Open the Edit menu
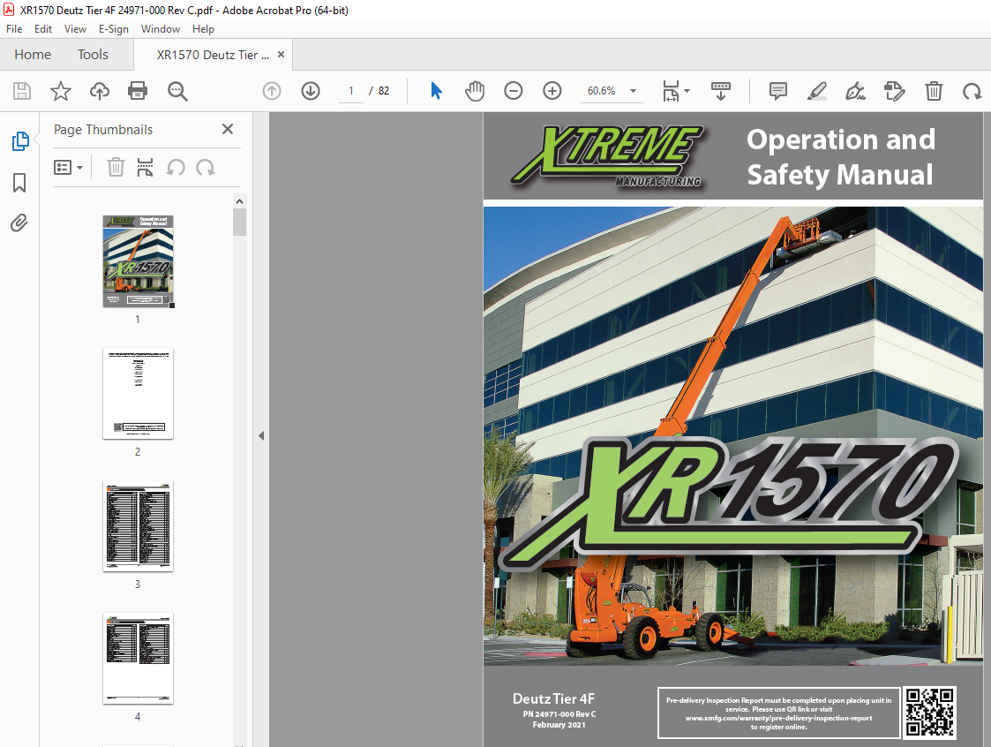The image size is (991, 747). 43,29
